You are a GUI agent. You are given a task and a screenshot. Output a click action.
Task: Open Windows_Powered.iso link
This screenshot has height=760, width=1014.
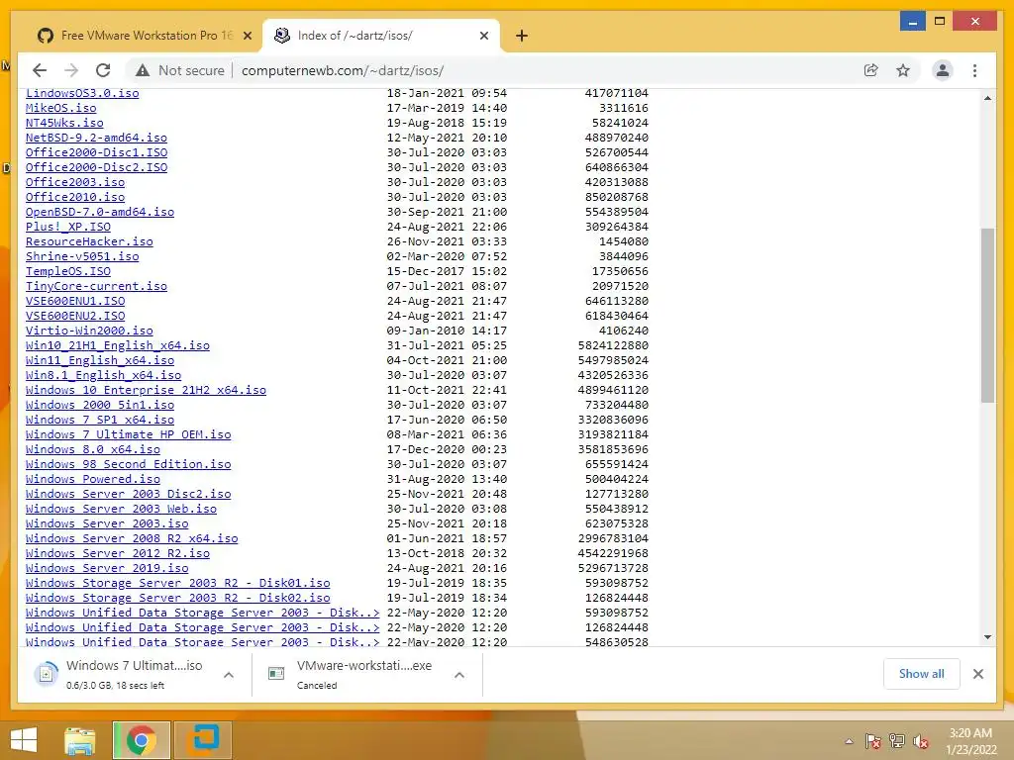pos(92,480)
